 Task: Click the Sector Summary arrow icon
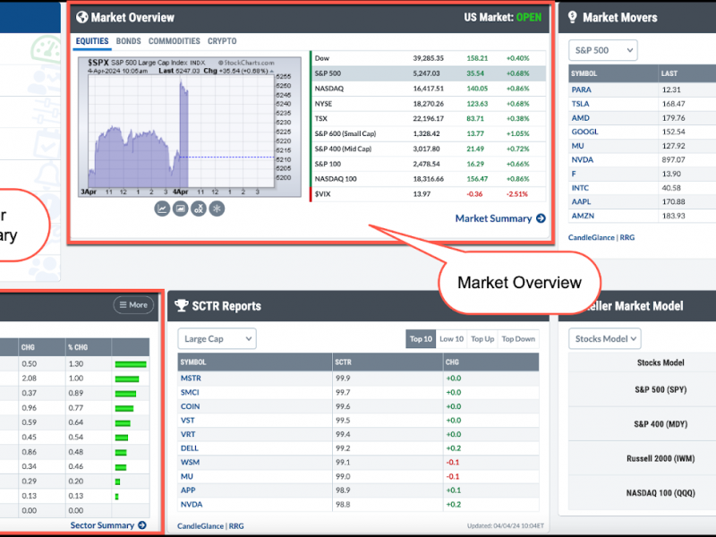[x=142, y=525]
